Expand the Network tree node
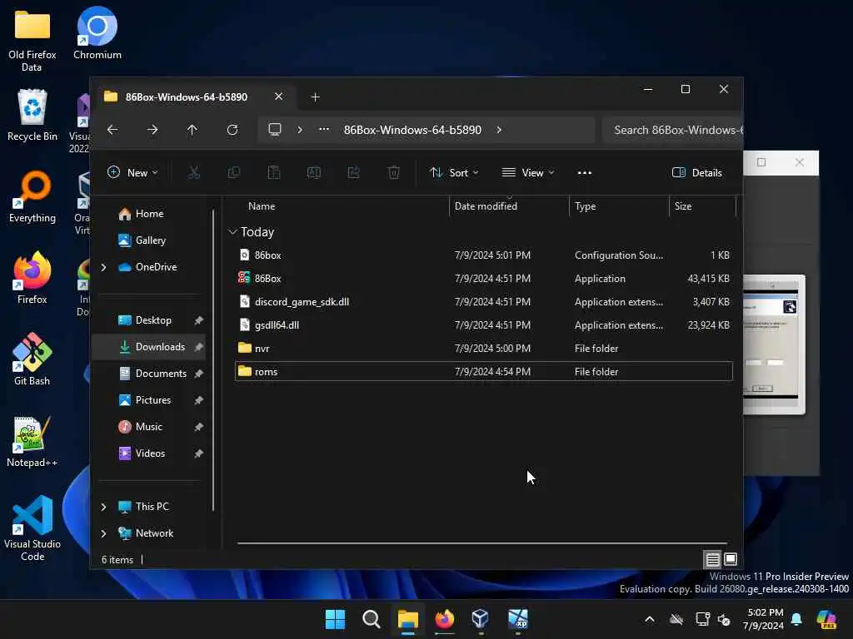853x639 pixels. click(x=103, y=533)
